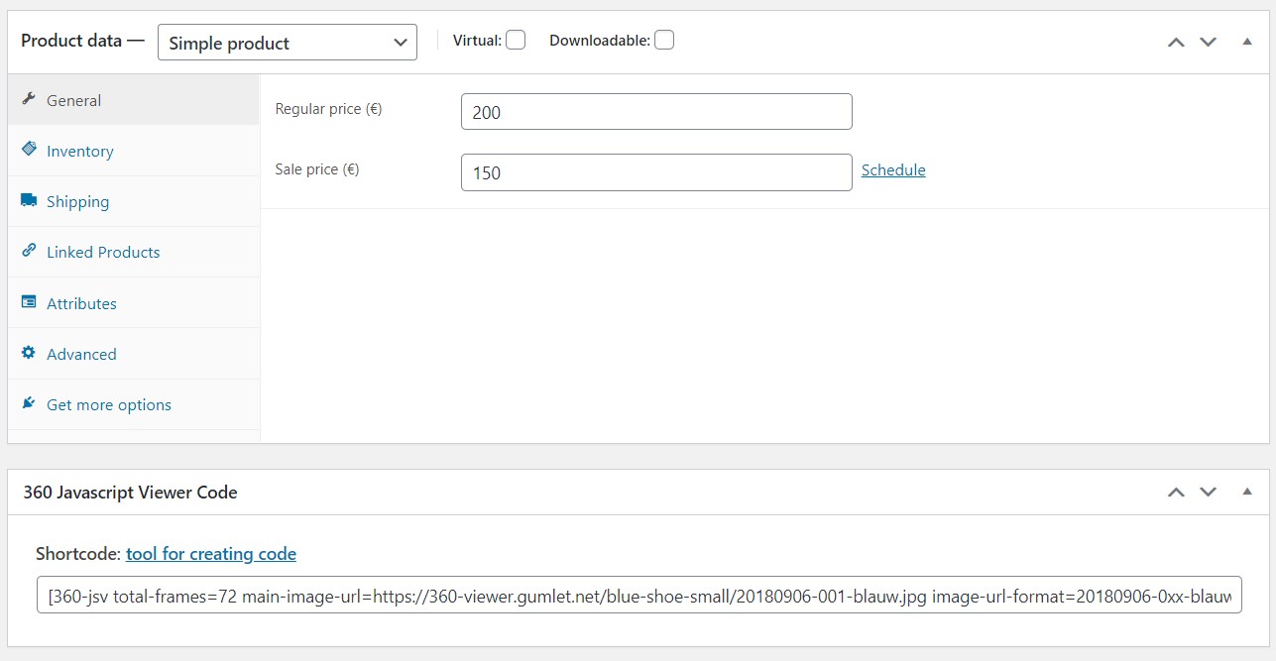Click the Schedule sale link
1276x661 pixels.
click(x=893, y=170)
